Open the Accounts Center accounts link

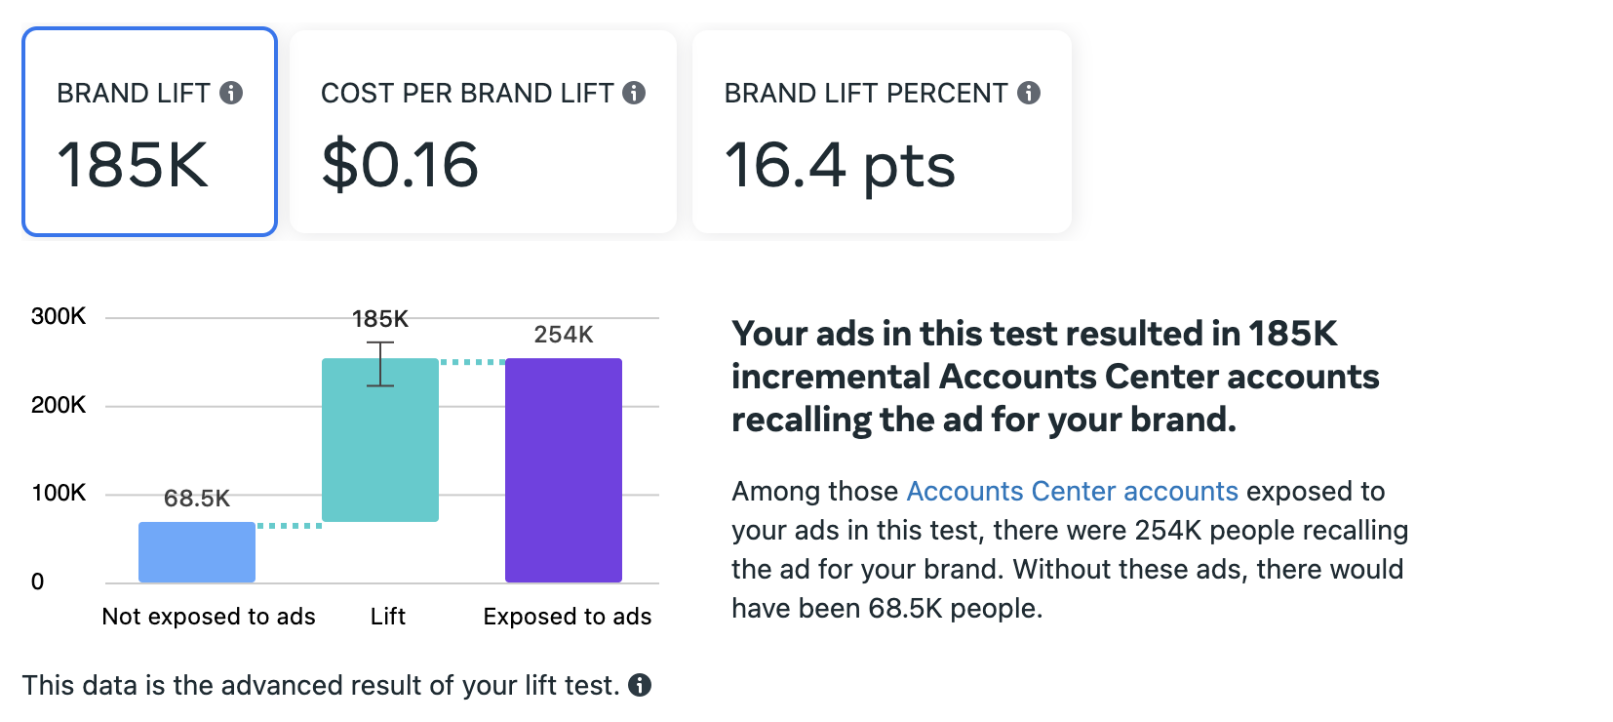click(1073, 491)
